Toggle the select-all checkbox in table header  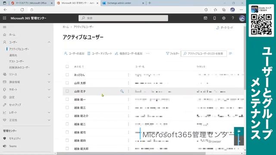tap(67, 66)
